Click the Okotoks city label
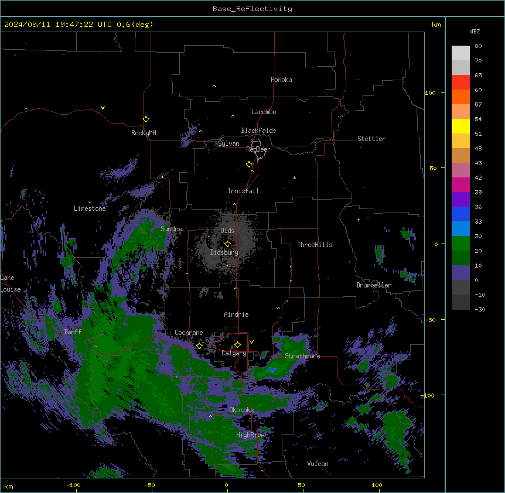 tap(241, 410)
